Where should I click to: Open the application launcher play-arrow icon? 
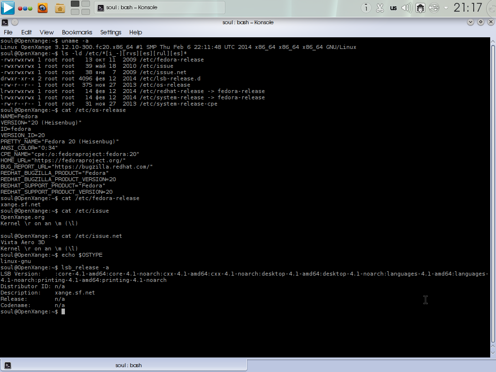click(x=8, y=8)
